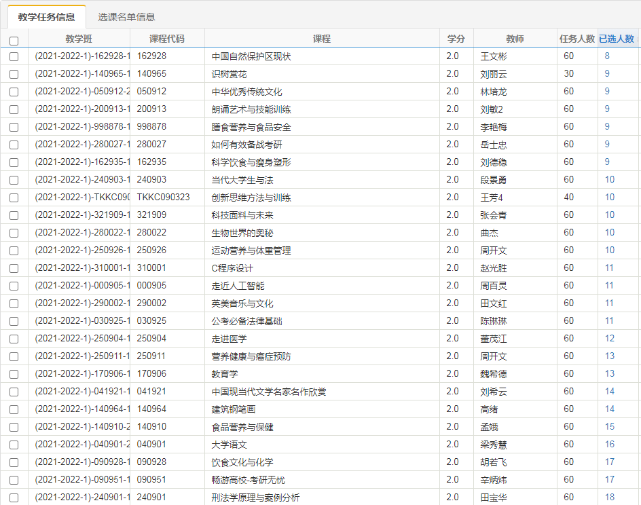
Task: Click course name 中华优秀传统文化
Action: point(246,92)
